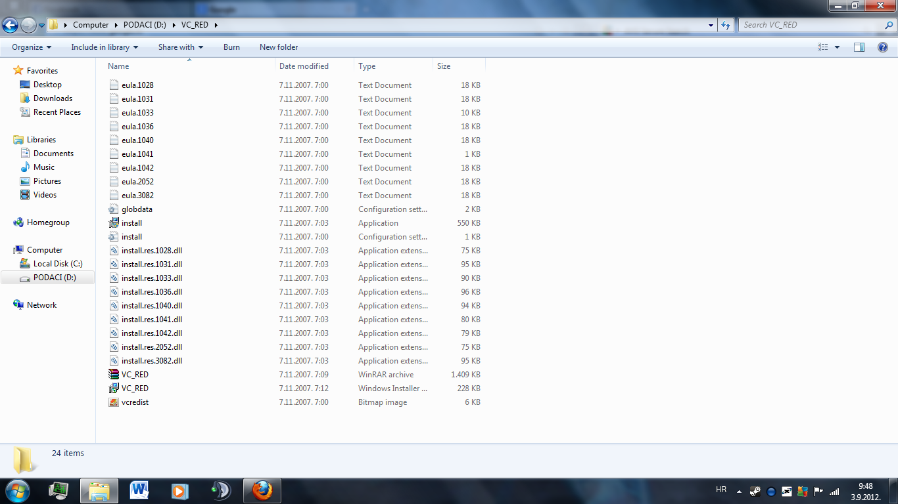Click PODACI (D:) in the address breadcrumb
This screenshot has height=504, width=898.
point(146,25)
